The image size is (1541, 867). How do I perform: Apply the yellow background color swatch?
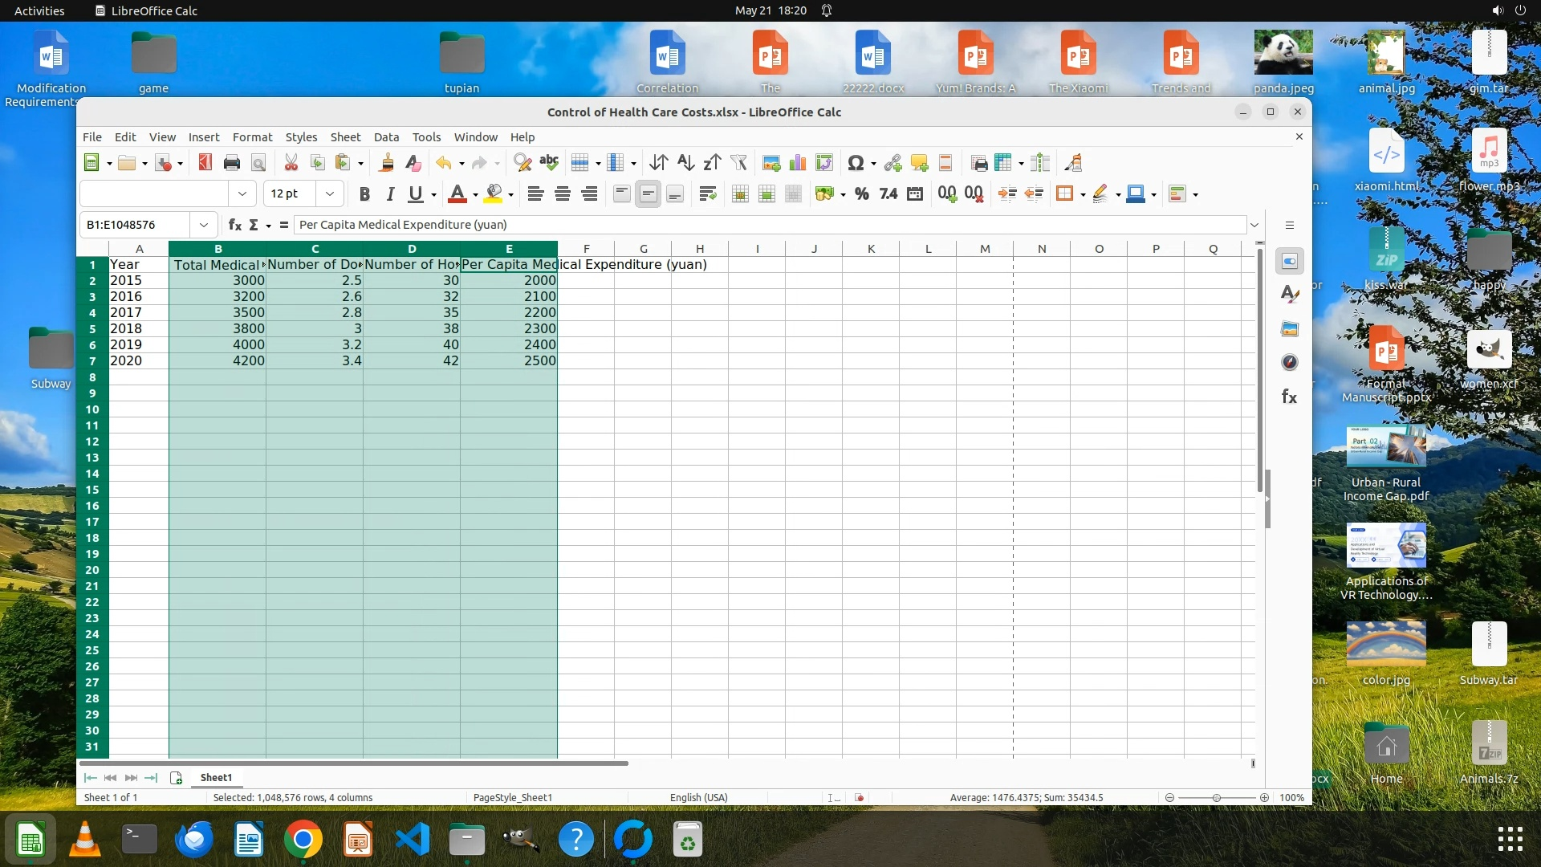pos(494,194)
